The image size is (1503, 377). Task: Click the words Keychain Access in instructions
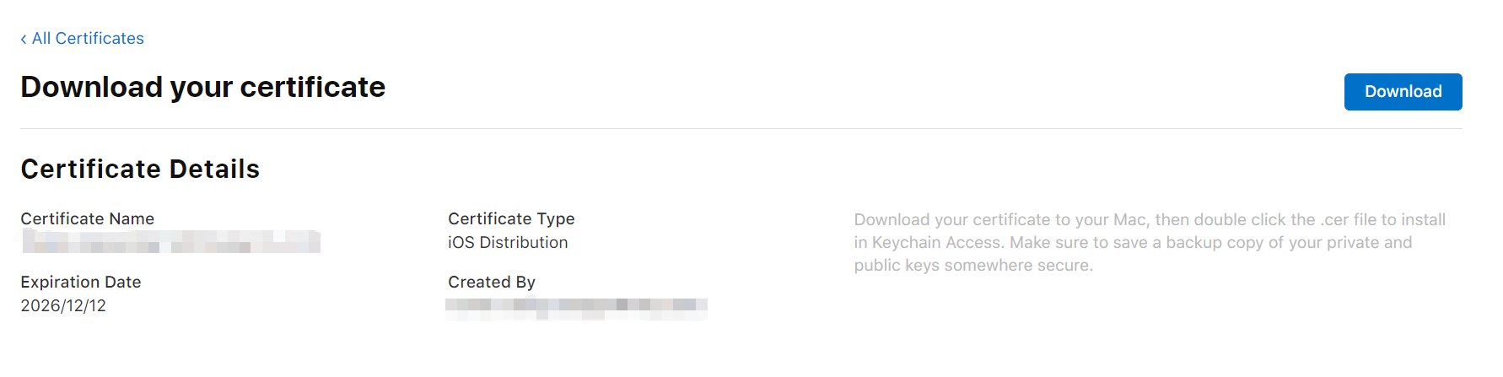pos(938,242)
